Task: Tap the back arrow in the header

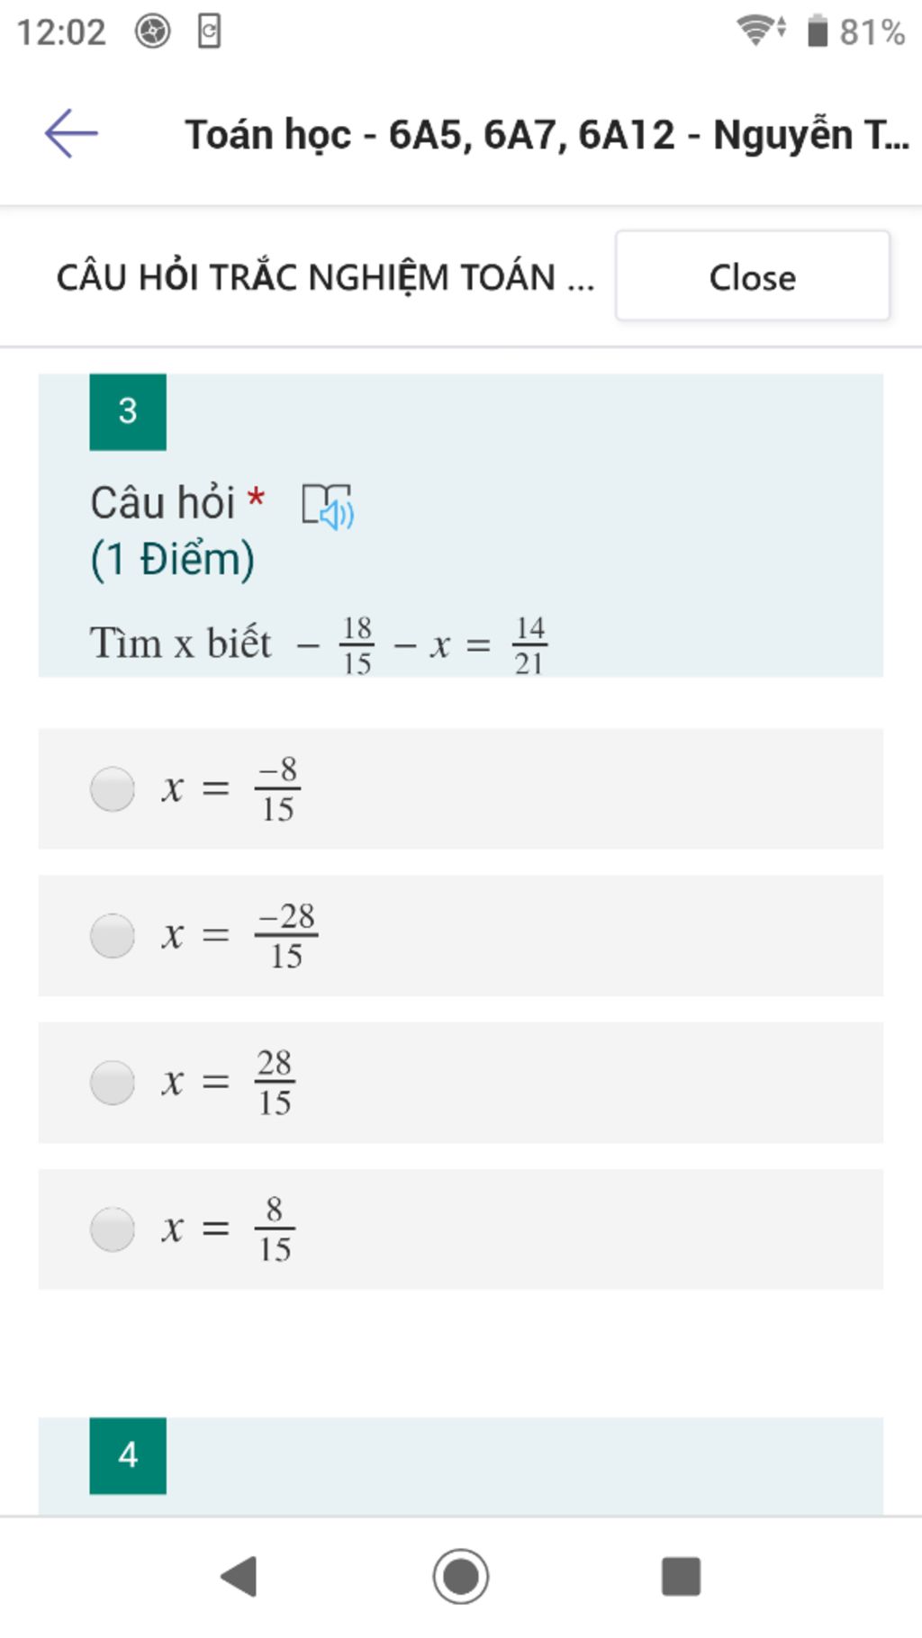Action: pos(71,133)
